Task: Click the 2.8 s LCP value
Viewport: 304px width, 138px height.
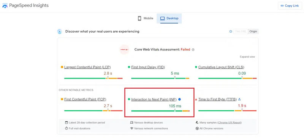Action: pos(108,73)
